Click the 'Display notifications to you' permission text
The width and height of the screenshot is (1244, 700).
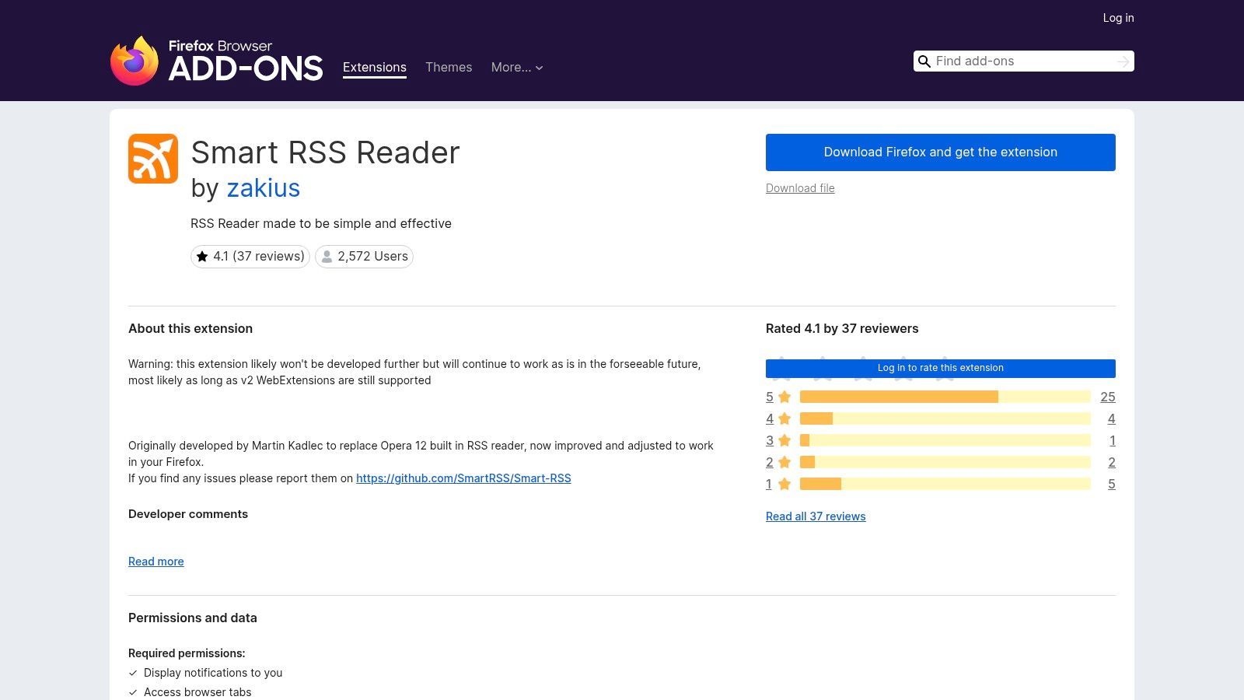click(213, 673)
